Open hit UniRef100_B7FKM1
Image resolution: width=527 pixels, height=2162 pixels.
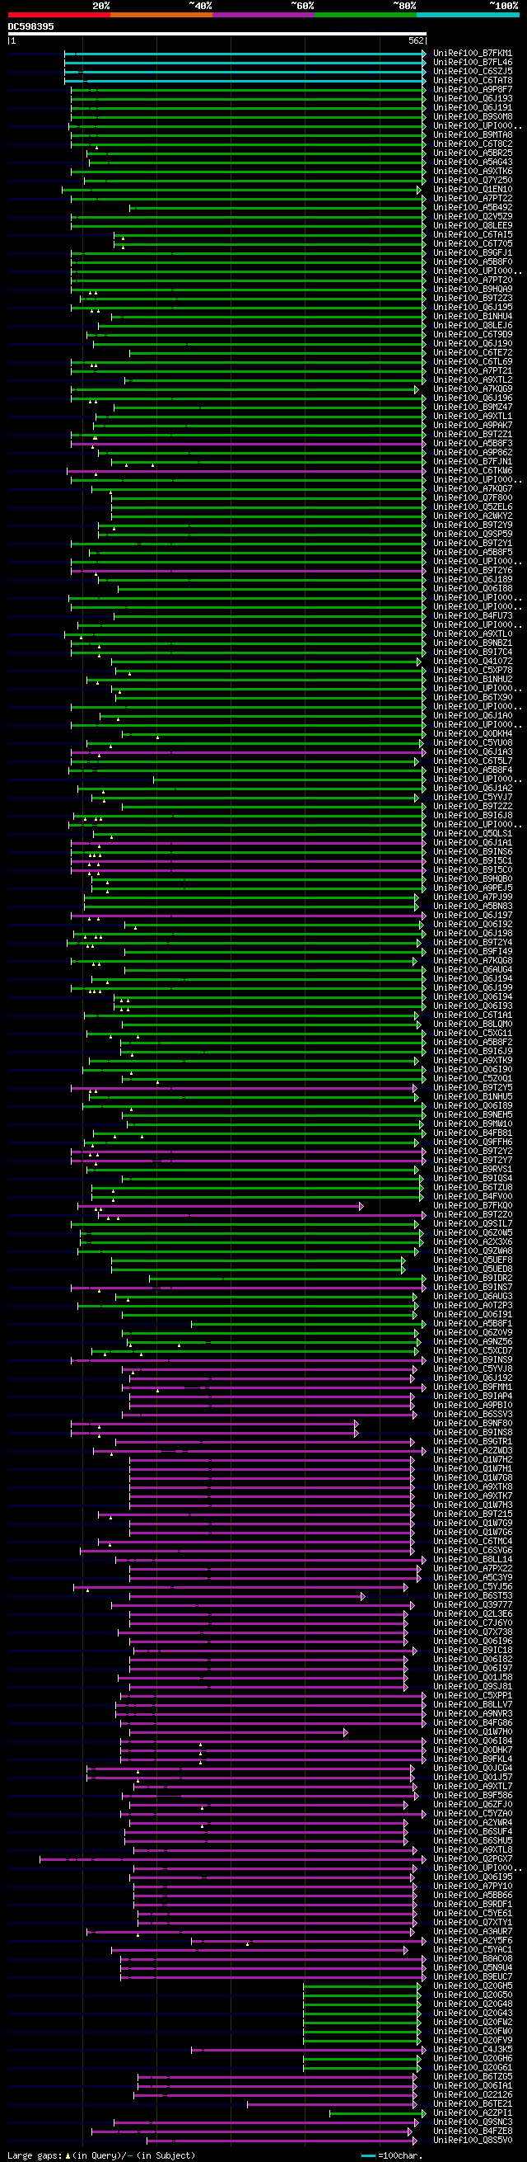[x=473, y=54]
